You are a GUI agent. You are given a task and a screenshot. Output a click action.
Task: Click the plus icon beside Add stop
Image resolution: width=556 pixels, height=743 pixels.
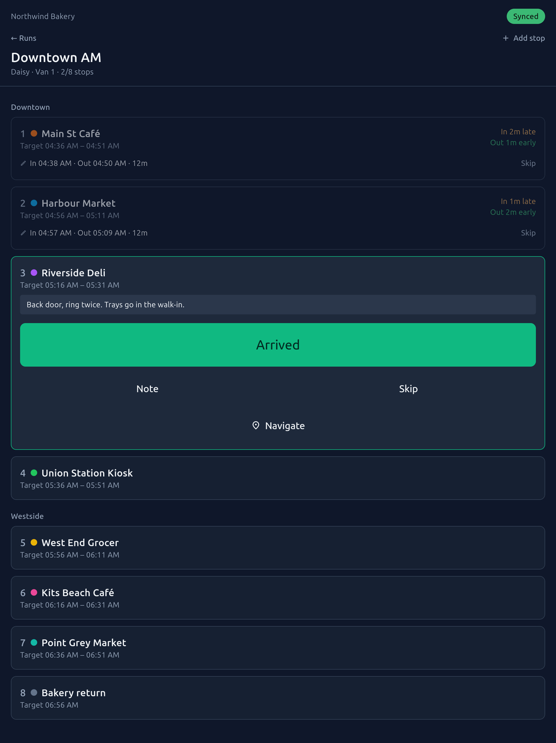pyautogui.click(x=506, y=38)
